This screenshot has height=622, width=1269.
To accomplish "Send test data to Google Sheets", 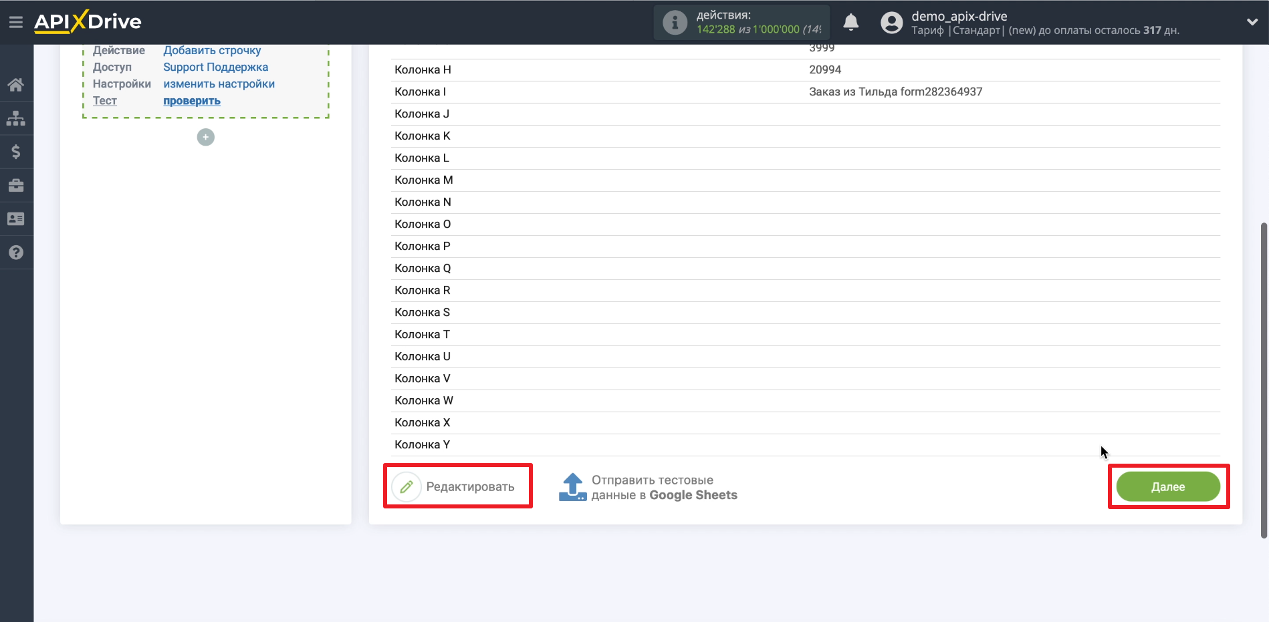I will (648, 488).
